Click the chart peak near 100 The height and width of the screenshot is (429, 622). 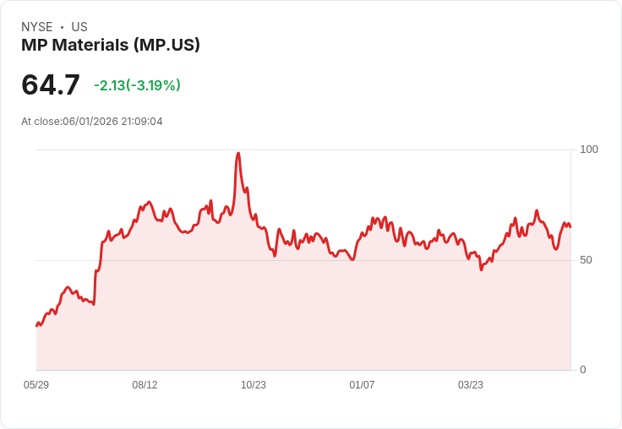(238, 153)
